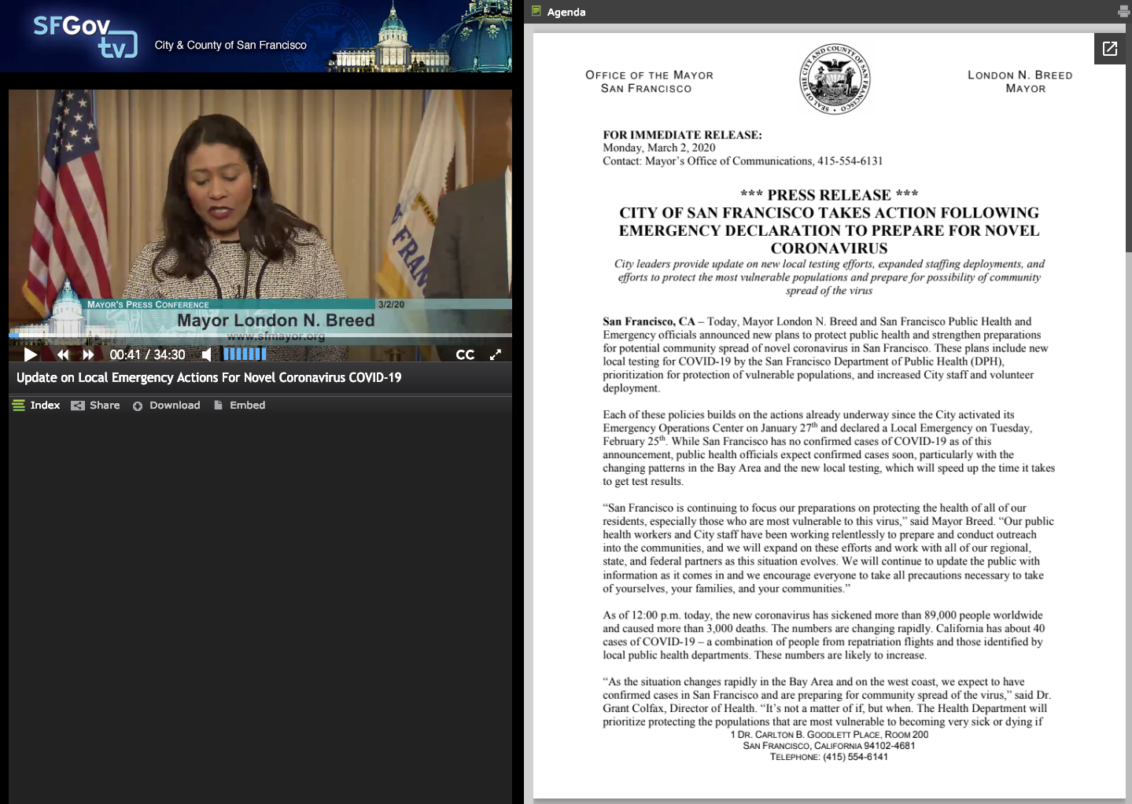The height and width of the screenshot is (804, 1132).
Task: Toggle closed captions CC button
Action: tap(465, 354)
